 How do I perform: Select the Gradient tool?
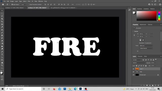[x=2, y=43]
